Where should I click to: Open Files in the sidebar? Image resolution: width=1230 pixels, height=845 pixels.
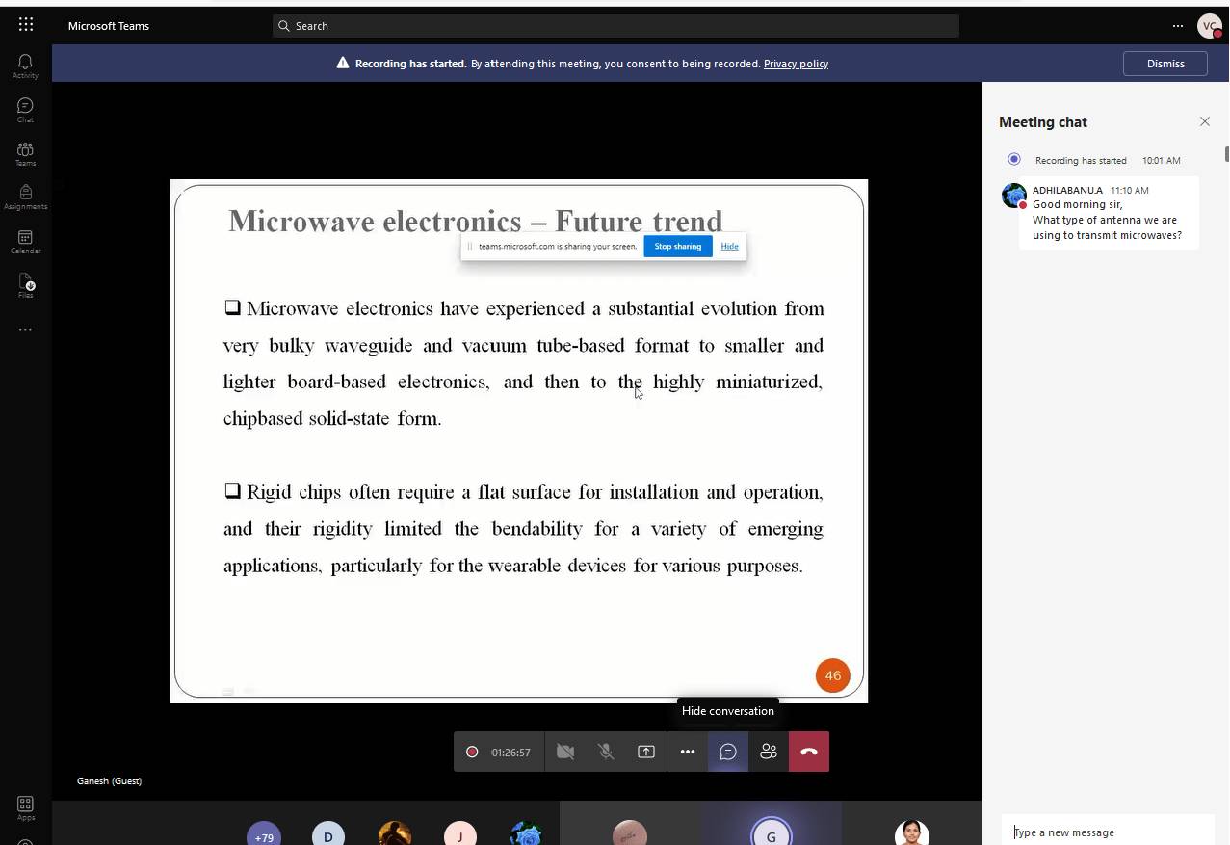(x=25, y=285)
